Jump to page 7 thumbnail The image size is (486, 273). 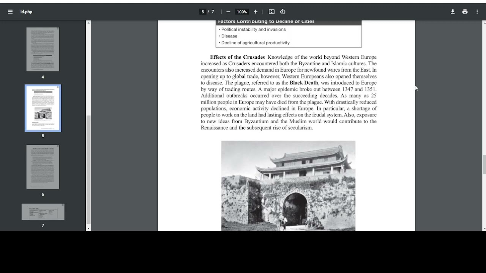[x=43, y=212]
